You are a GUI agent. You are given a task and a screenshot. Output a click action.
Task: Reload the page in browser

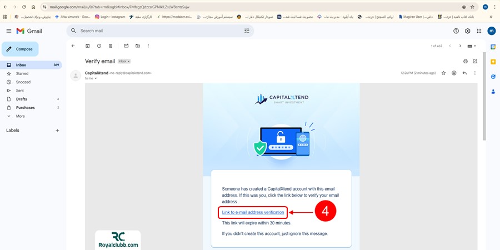(24, 7)
